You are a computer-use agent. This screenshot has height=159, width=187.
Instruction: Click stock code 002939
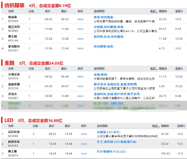coord(13,79)
